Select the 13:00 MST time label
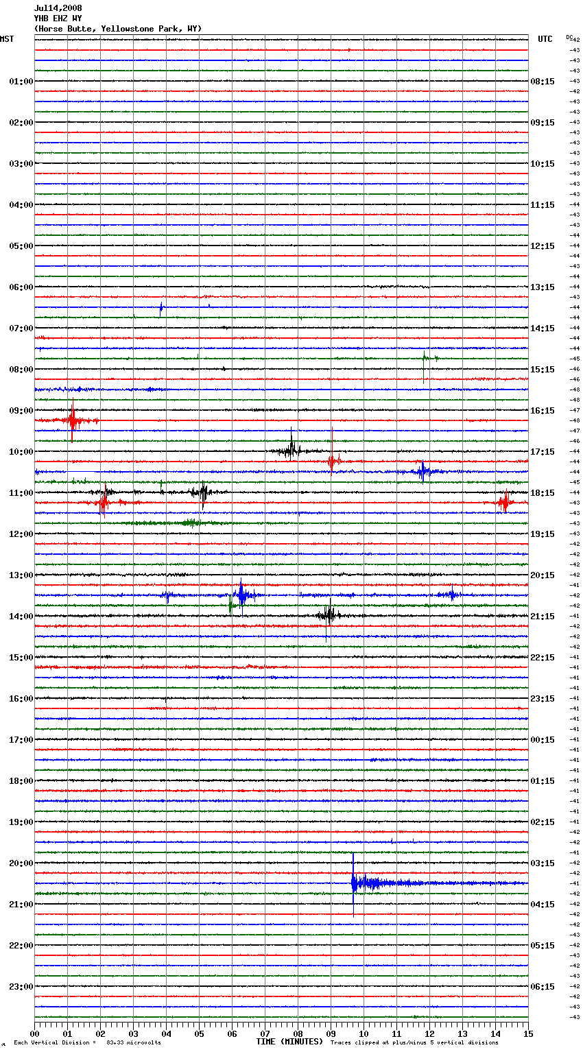This screenshot has width=583, height=1052. [21, 575]
